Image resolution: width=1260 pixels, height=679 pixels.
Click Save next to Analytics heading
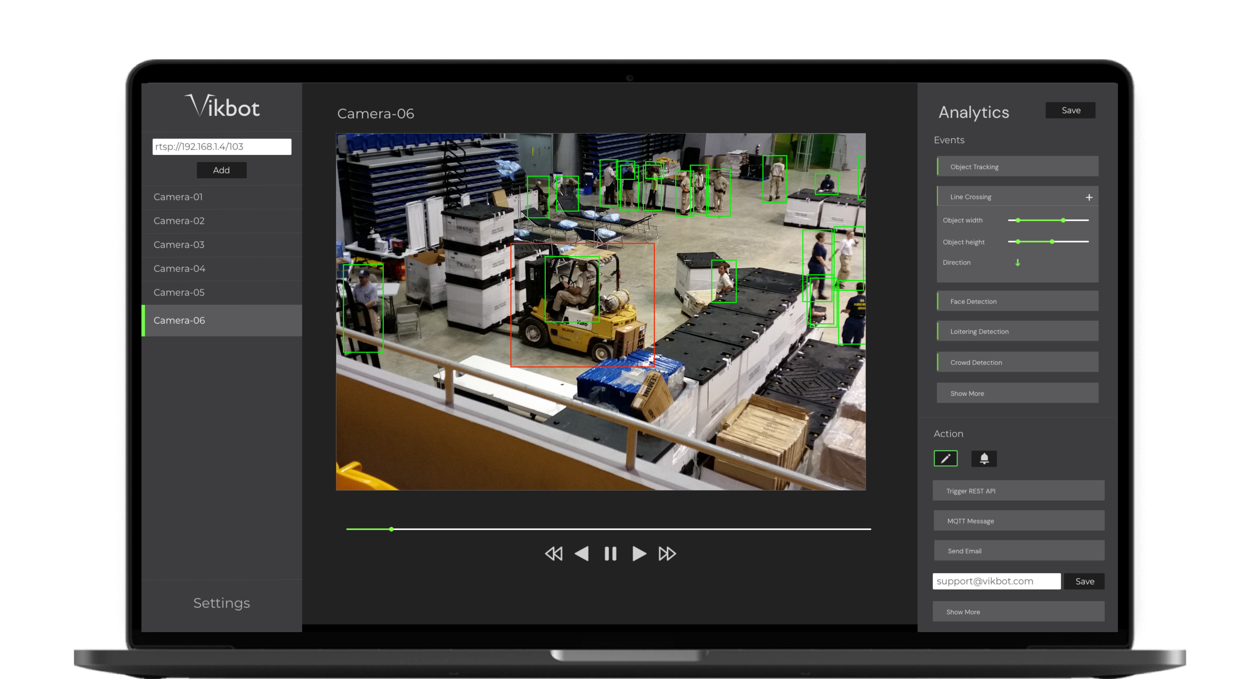tap(1070, 110)
